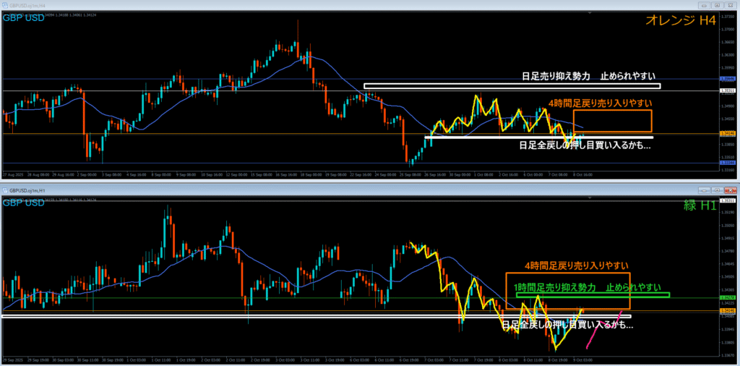Select the '日足売り抑え勢力 止められやすい' text label
Image resolution: width=740 pixels, height=366 pixels.
click(x=589, y=76)
